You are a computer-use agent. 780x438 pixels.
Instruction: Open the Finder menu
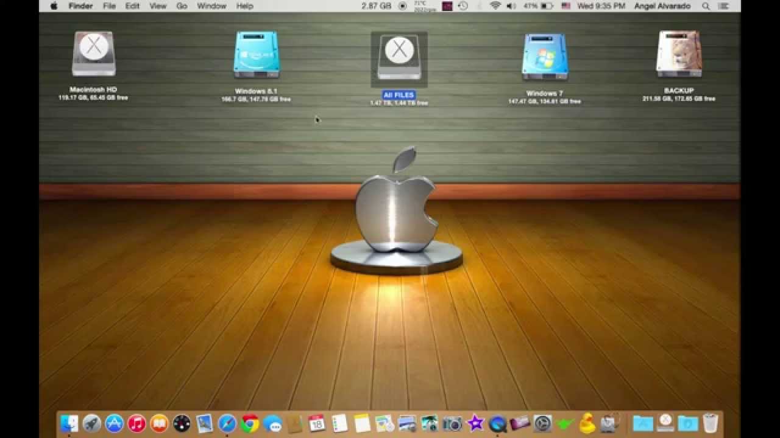80,6
